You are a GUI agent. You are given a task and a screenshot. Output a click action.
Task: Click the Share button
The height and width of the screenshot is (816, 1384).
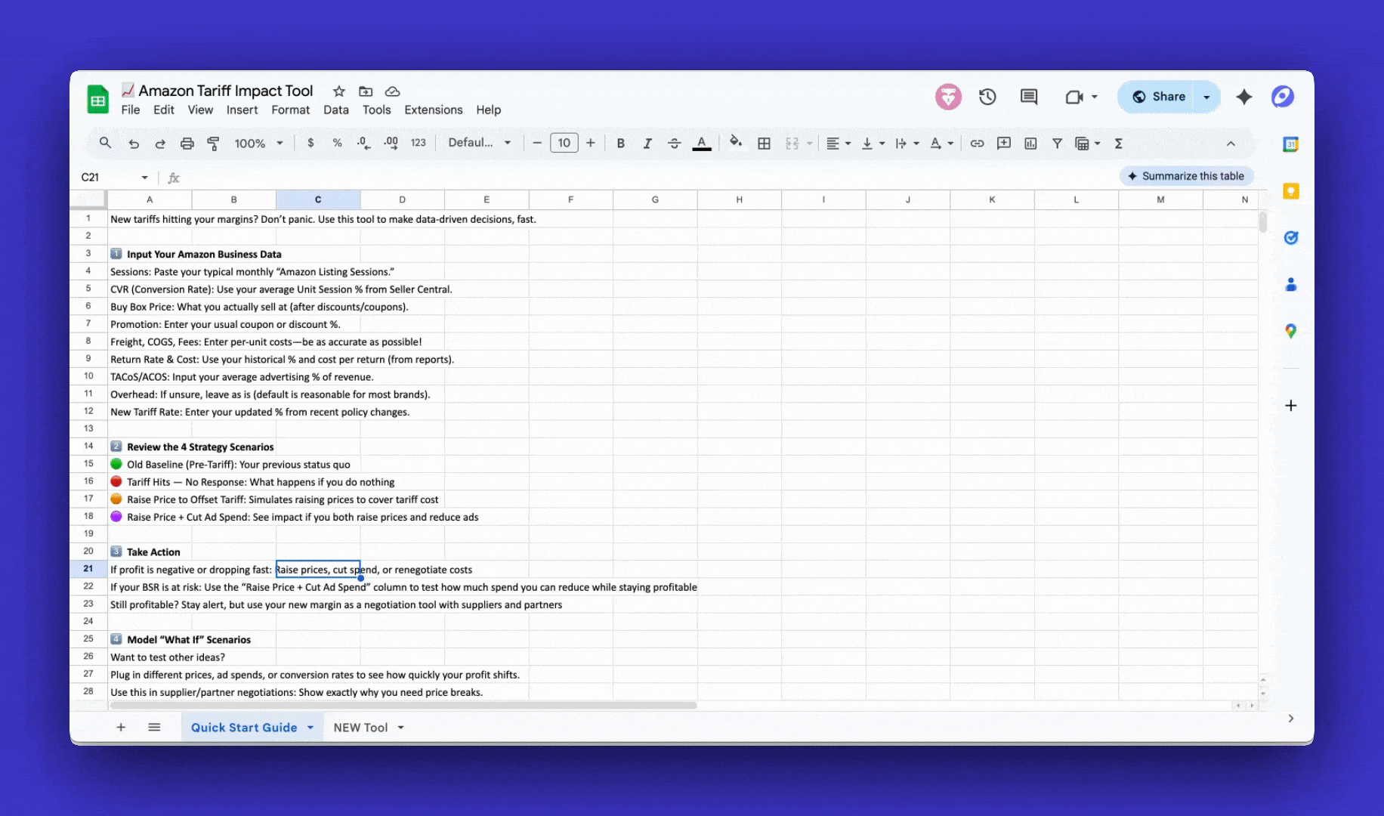(x=1158, y=97)
